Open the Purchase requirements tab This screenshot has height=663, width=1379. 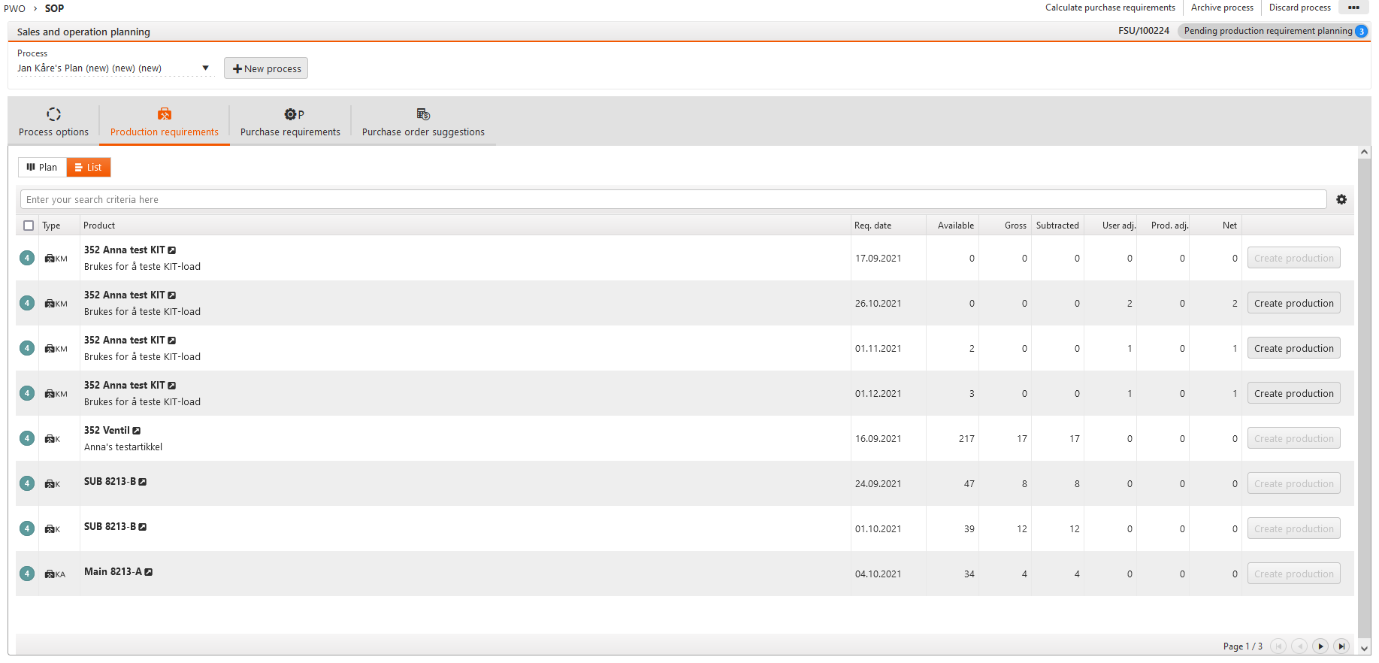coord(290,122)
